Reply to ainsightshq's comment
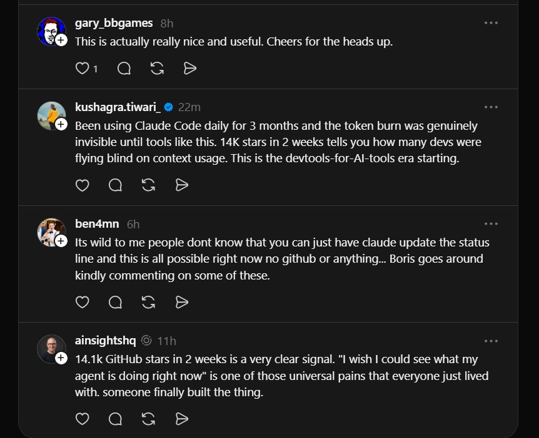This screenshot has width=539, height=438. tap(116, 419)
